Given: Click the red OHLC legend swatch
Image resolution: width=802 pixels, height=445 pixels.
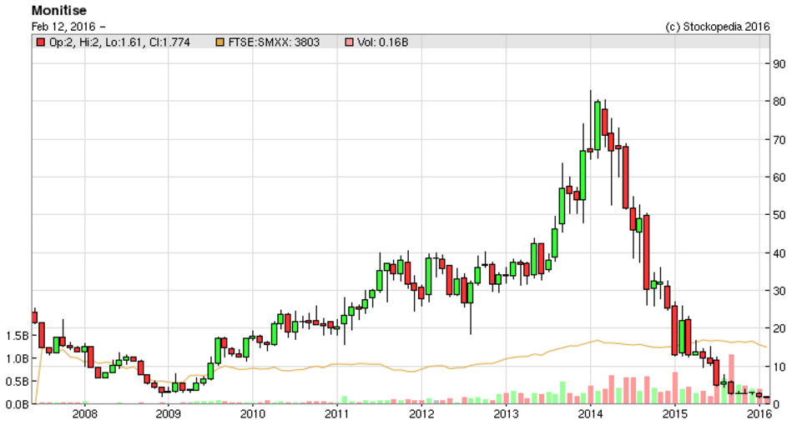Looking at the screenshot, I should (x=40, y=42).
